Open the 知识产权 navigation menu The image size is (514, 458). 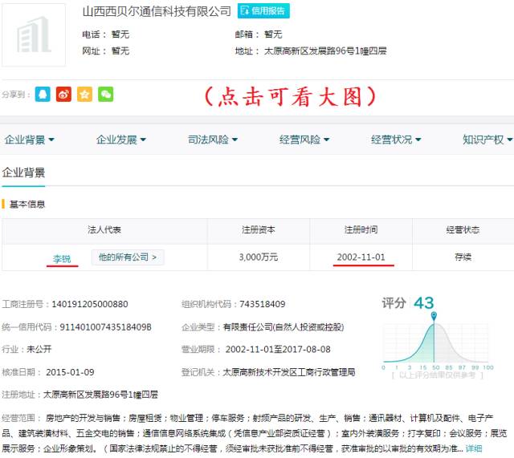[x=487, y=140]
